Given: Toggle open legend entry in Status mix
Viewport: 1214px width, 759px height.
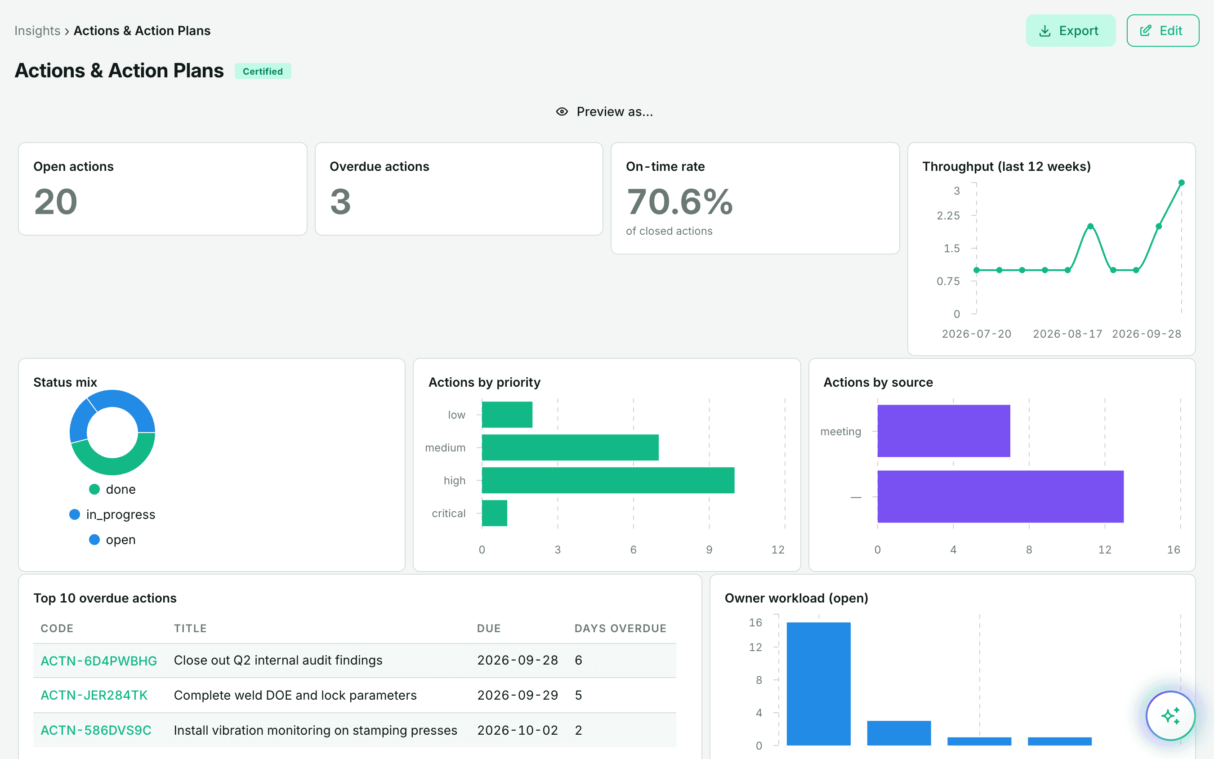Looking at the screenshot, I should click(x=112, y=540).
